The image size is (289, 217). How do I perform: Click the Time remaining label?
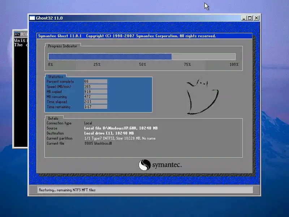pyautogui.click(x=59, y=107)
